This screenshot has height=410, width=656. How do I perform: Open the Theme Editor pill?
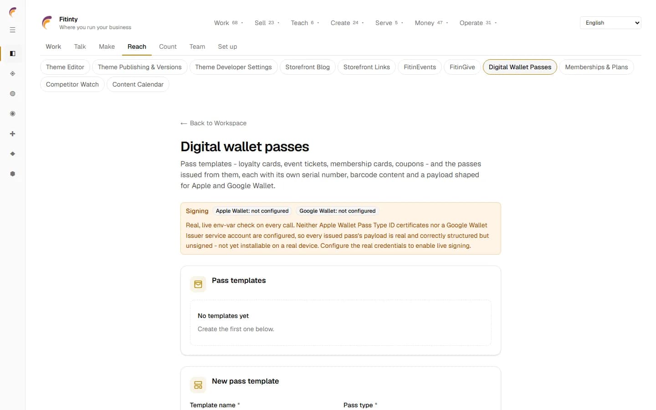click(65, 67)
